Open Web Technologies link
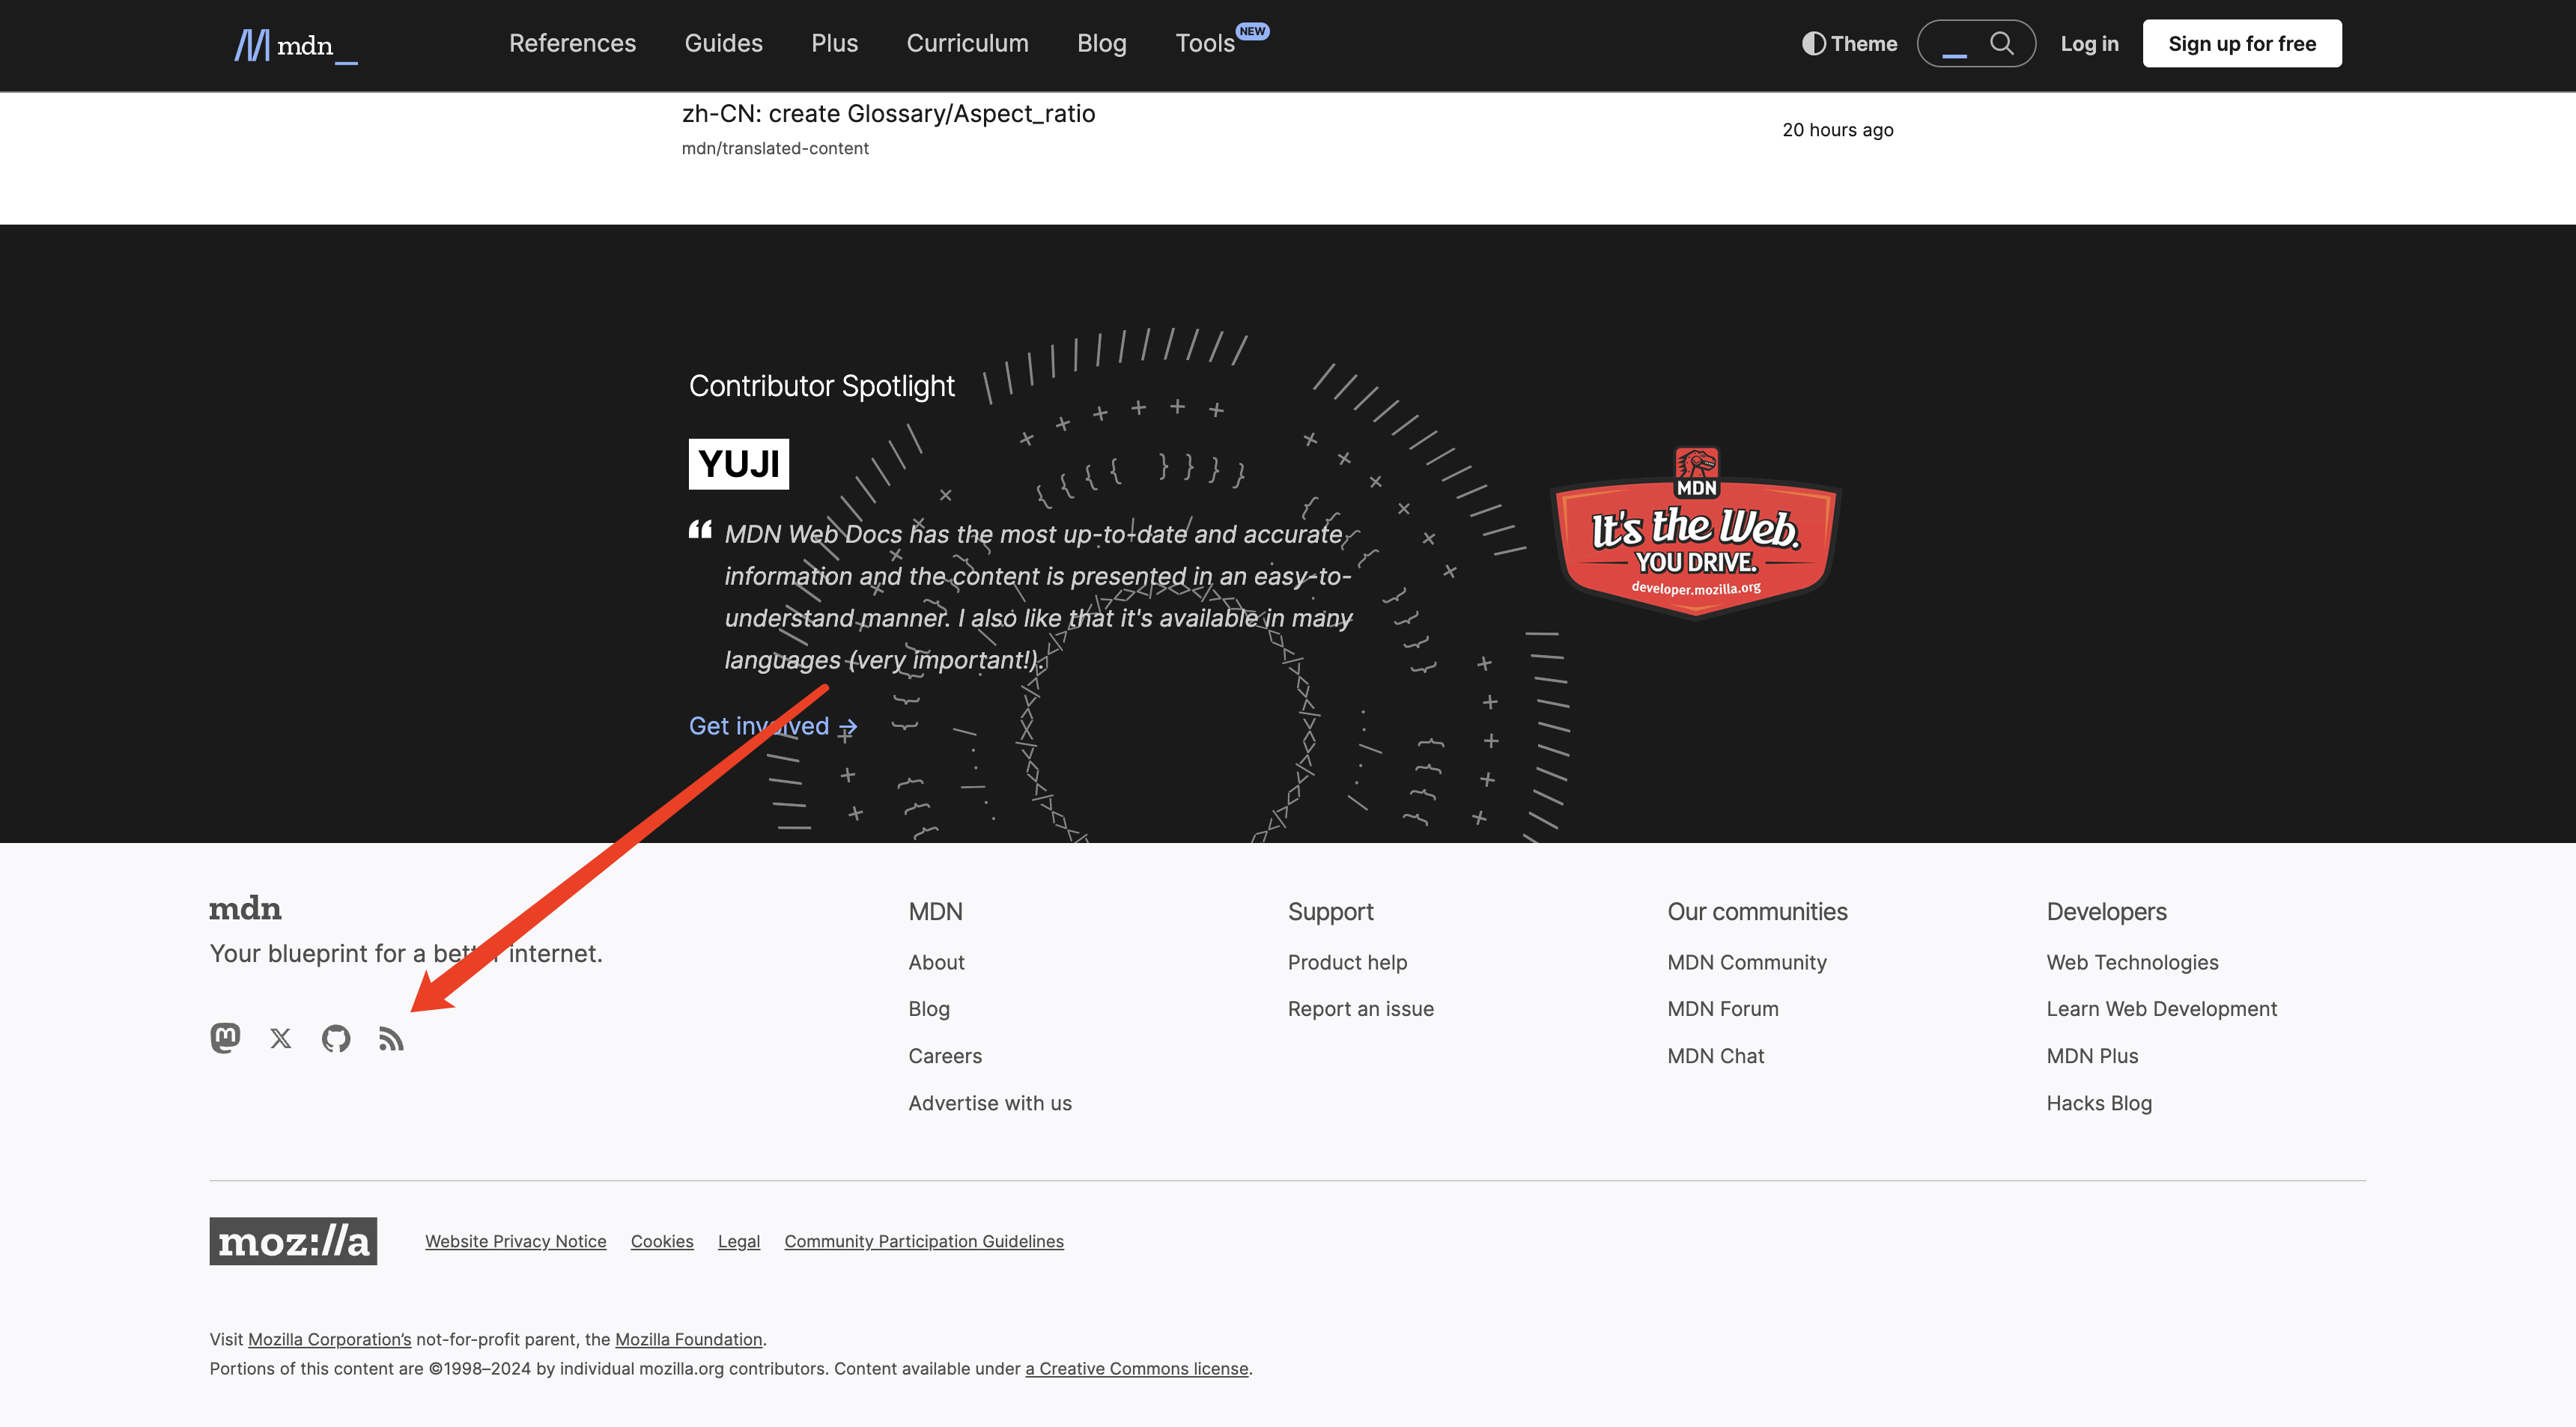 coord(2132,962)
